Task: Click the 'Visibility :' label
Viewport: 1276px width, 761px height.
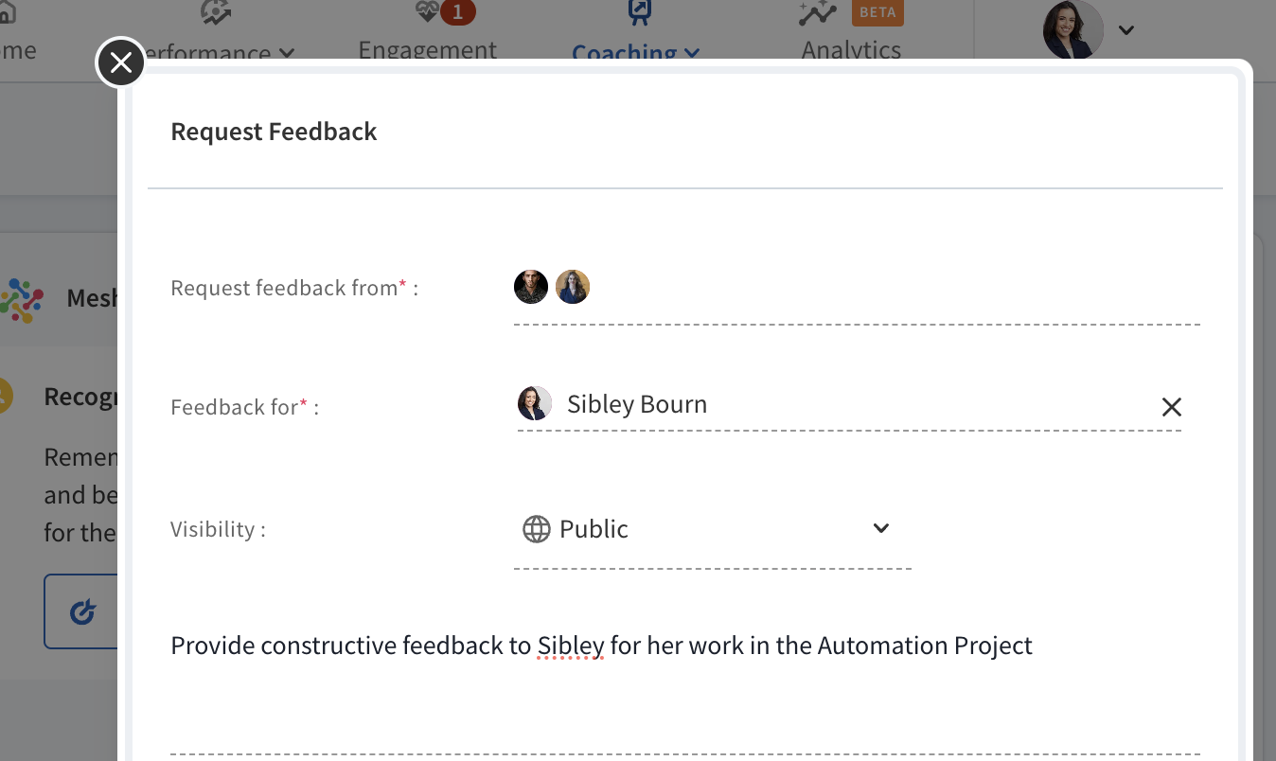Action: pyautogui.click(x=219, y=529)
